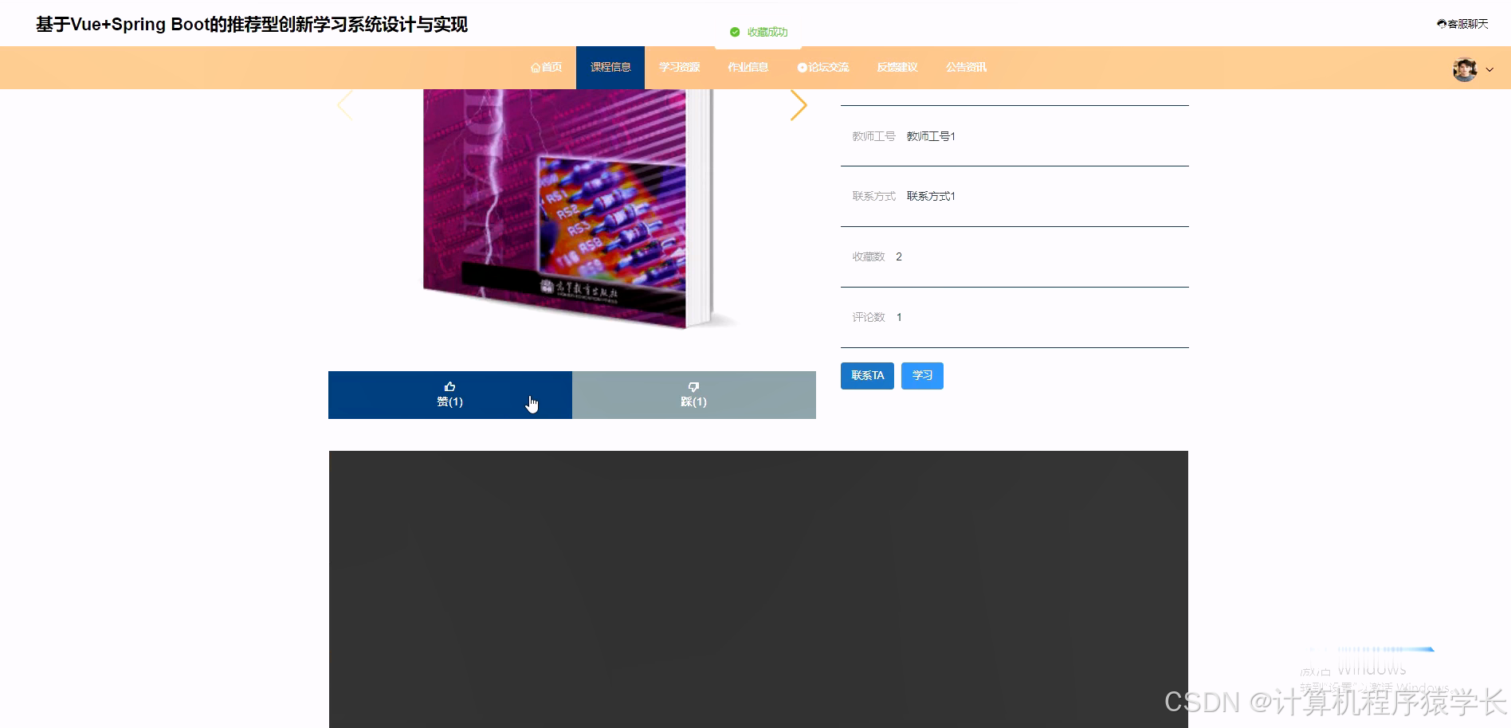The width and height of the screenshot is (1511, 728).
Task: Click the thumbs-down icon on 踩(1)
Action: point(693,386)
